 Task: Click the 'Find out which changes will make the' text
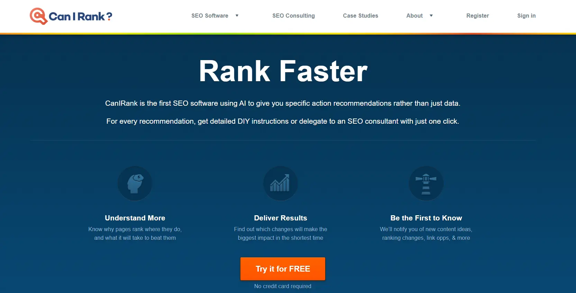click(281, 229)
